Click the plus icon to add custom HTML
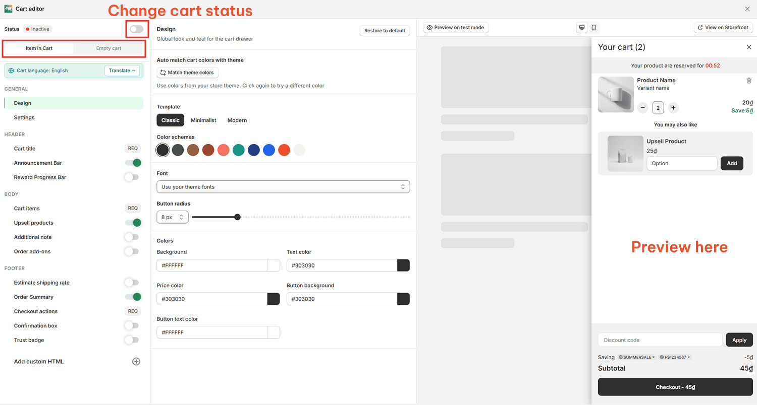This screenshot has width=757, height=405. tap(136, 361)
